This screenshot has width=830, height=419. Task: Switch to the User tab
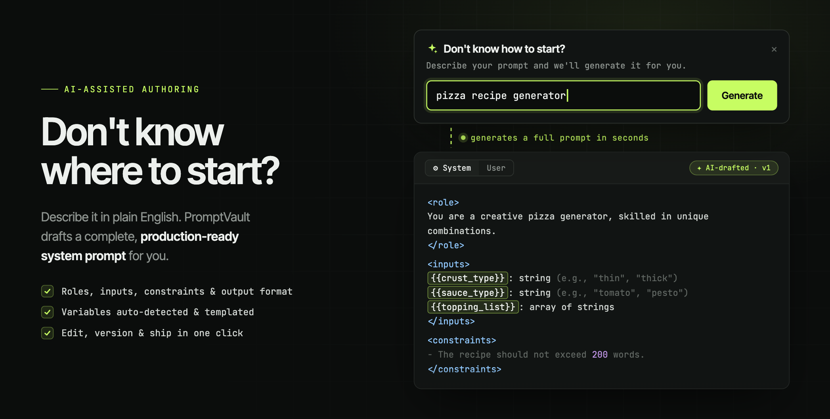(x=496, y=168)
